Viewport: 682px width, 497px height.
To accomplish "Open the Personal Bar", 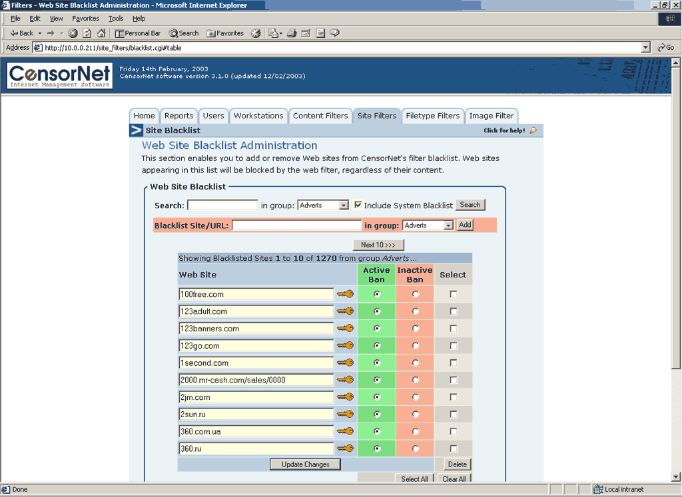I will [x=138, y=33].
